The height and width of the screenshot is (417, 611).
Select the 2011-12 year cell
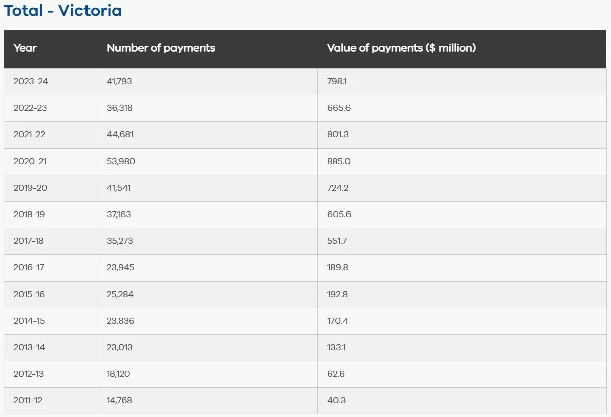tap(28, 400)
